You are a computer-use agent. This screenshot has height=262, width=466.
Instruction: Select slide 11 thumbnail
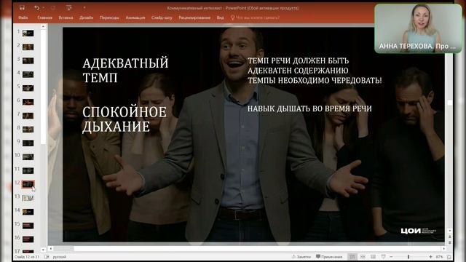coord(28,170)
